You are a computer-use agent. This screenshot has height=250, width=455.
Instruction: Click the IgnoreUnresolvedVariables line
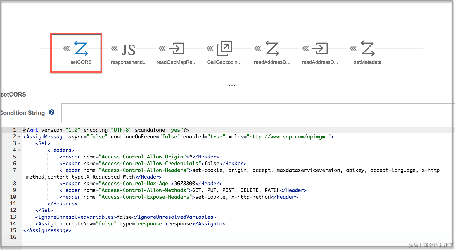click(126, 217)
